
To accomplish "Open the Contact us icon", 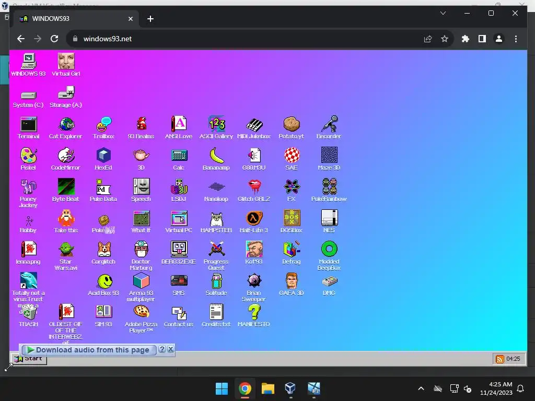I will click(x=179, y=316).
